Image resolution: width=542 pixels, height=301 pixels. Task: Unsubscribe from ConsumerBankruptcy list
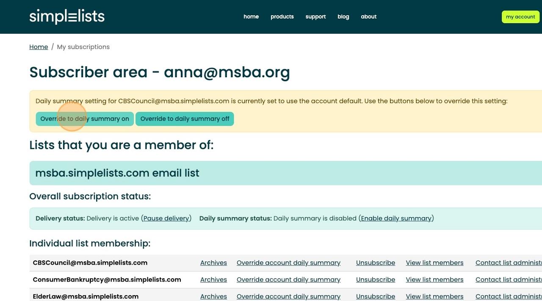click(376, 279)
